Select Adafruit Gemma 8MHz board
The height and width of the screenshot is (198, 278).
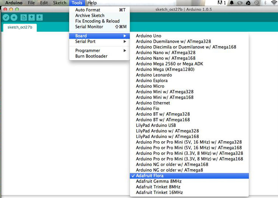coord(189,181)
